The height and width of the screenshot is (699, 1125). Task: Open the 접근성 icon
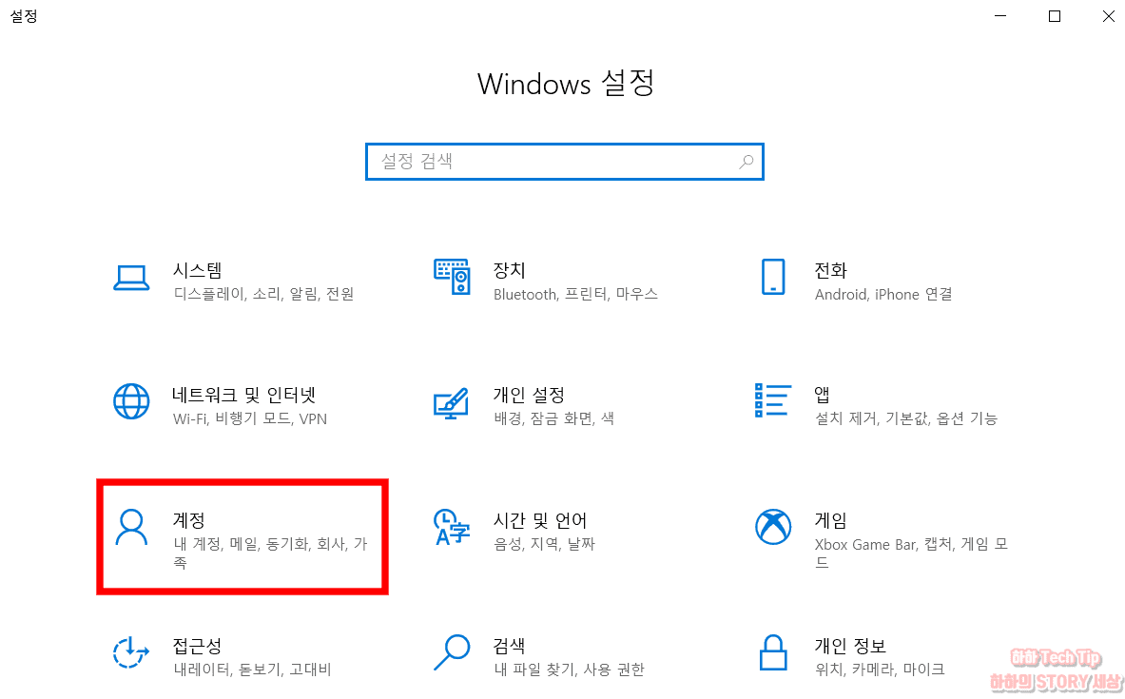(x=130, y=652)
